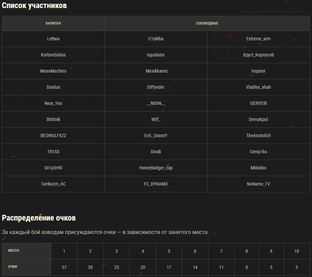Click the СОВЗВОДНЫЕ column header
The height and width of the screenshot is (277, 312).
pyautogui.click(x=207, y=23)
